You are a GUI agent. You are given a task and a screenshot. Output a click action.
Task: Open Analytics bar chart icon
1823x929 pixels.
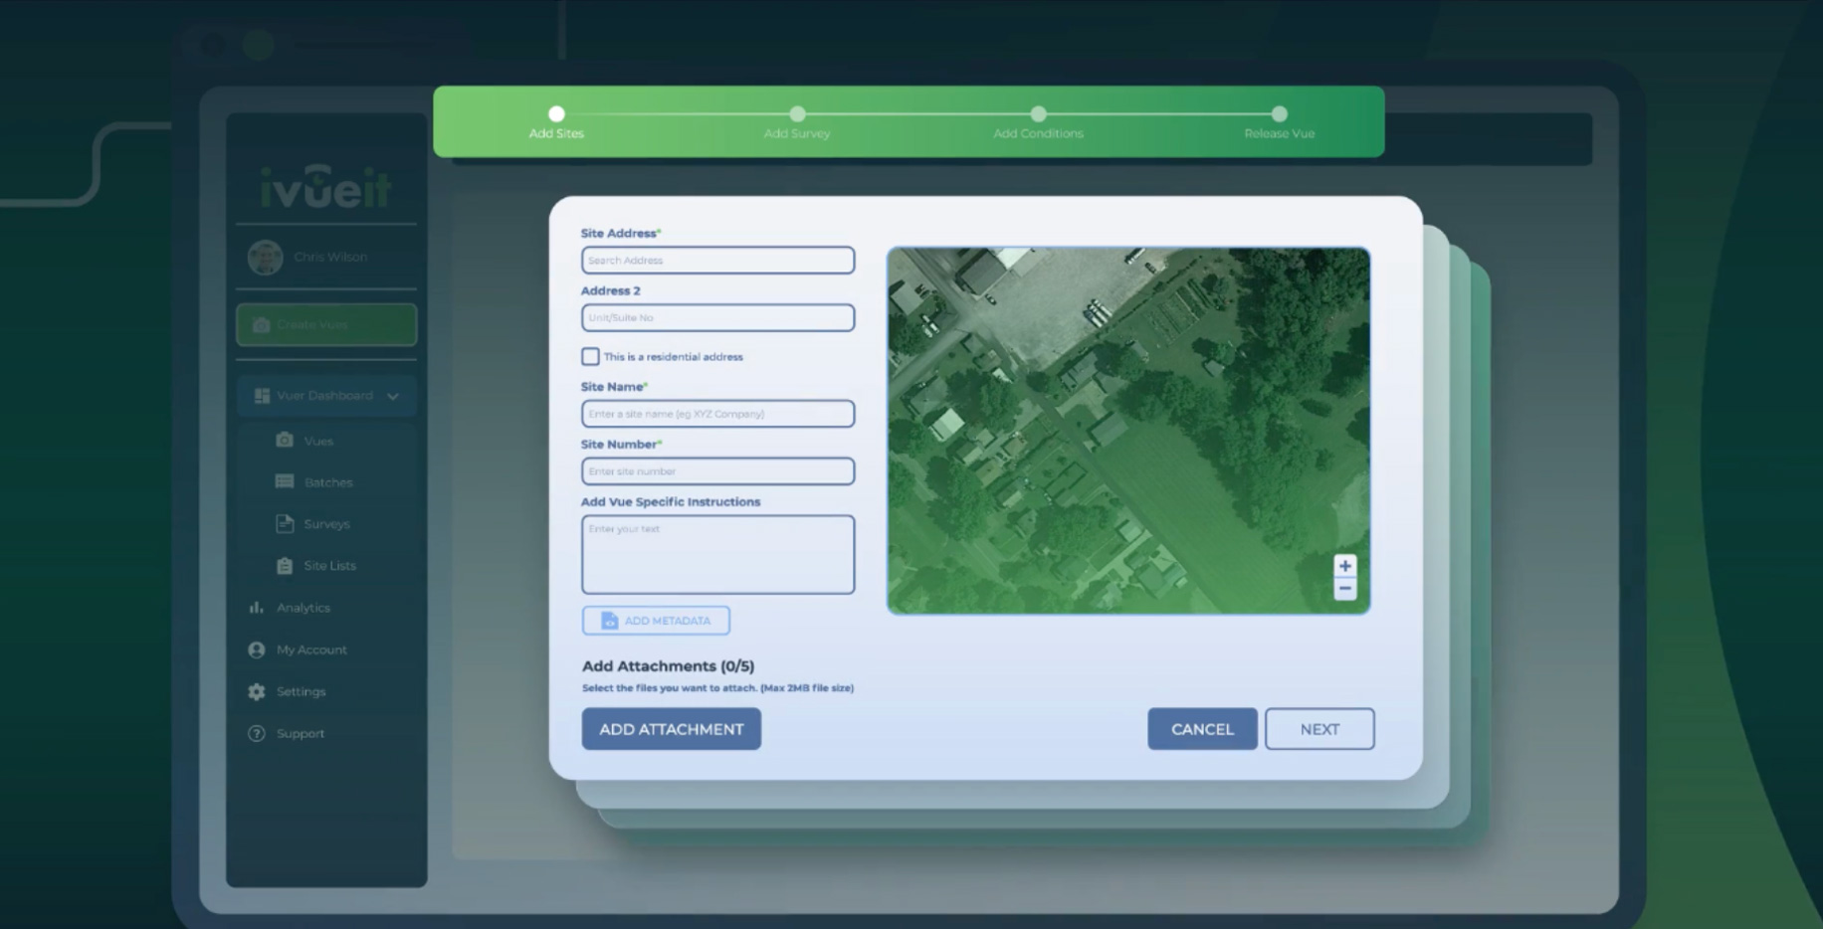(257, 607)
